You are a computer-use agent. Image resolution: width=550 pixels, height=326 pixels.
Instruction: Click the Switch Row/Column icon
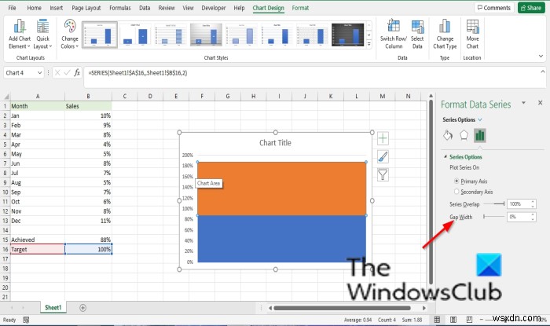pos(393,27)
